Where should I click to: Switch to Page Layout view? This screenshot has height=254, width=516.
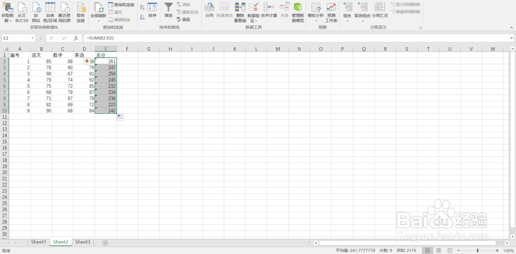click(x=438, y=250)
